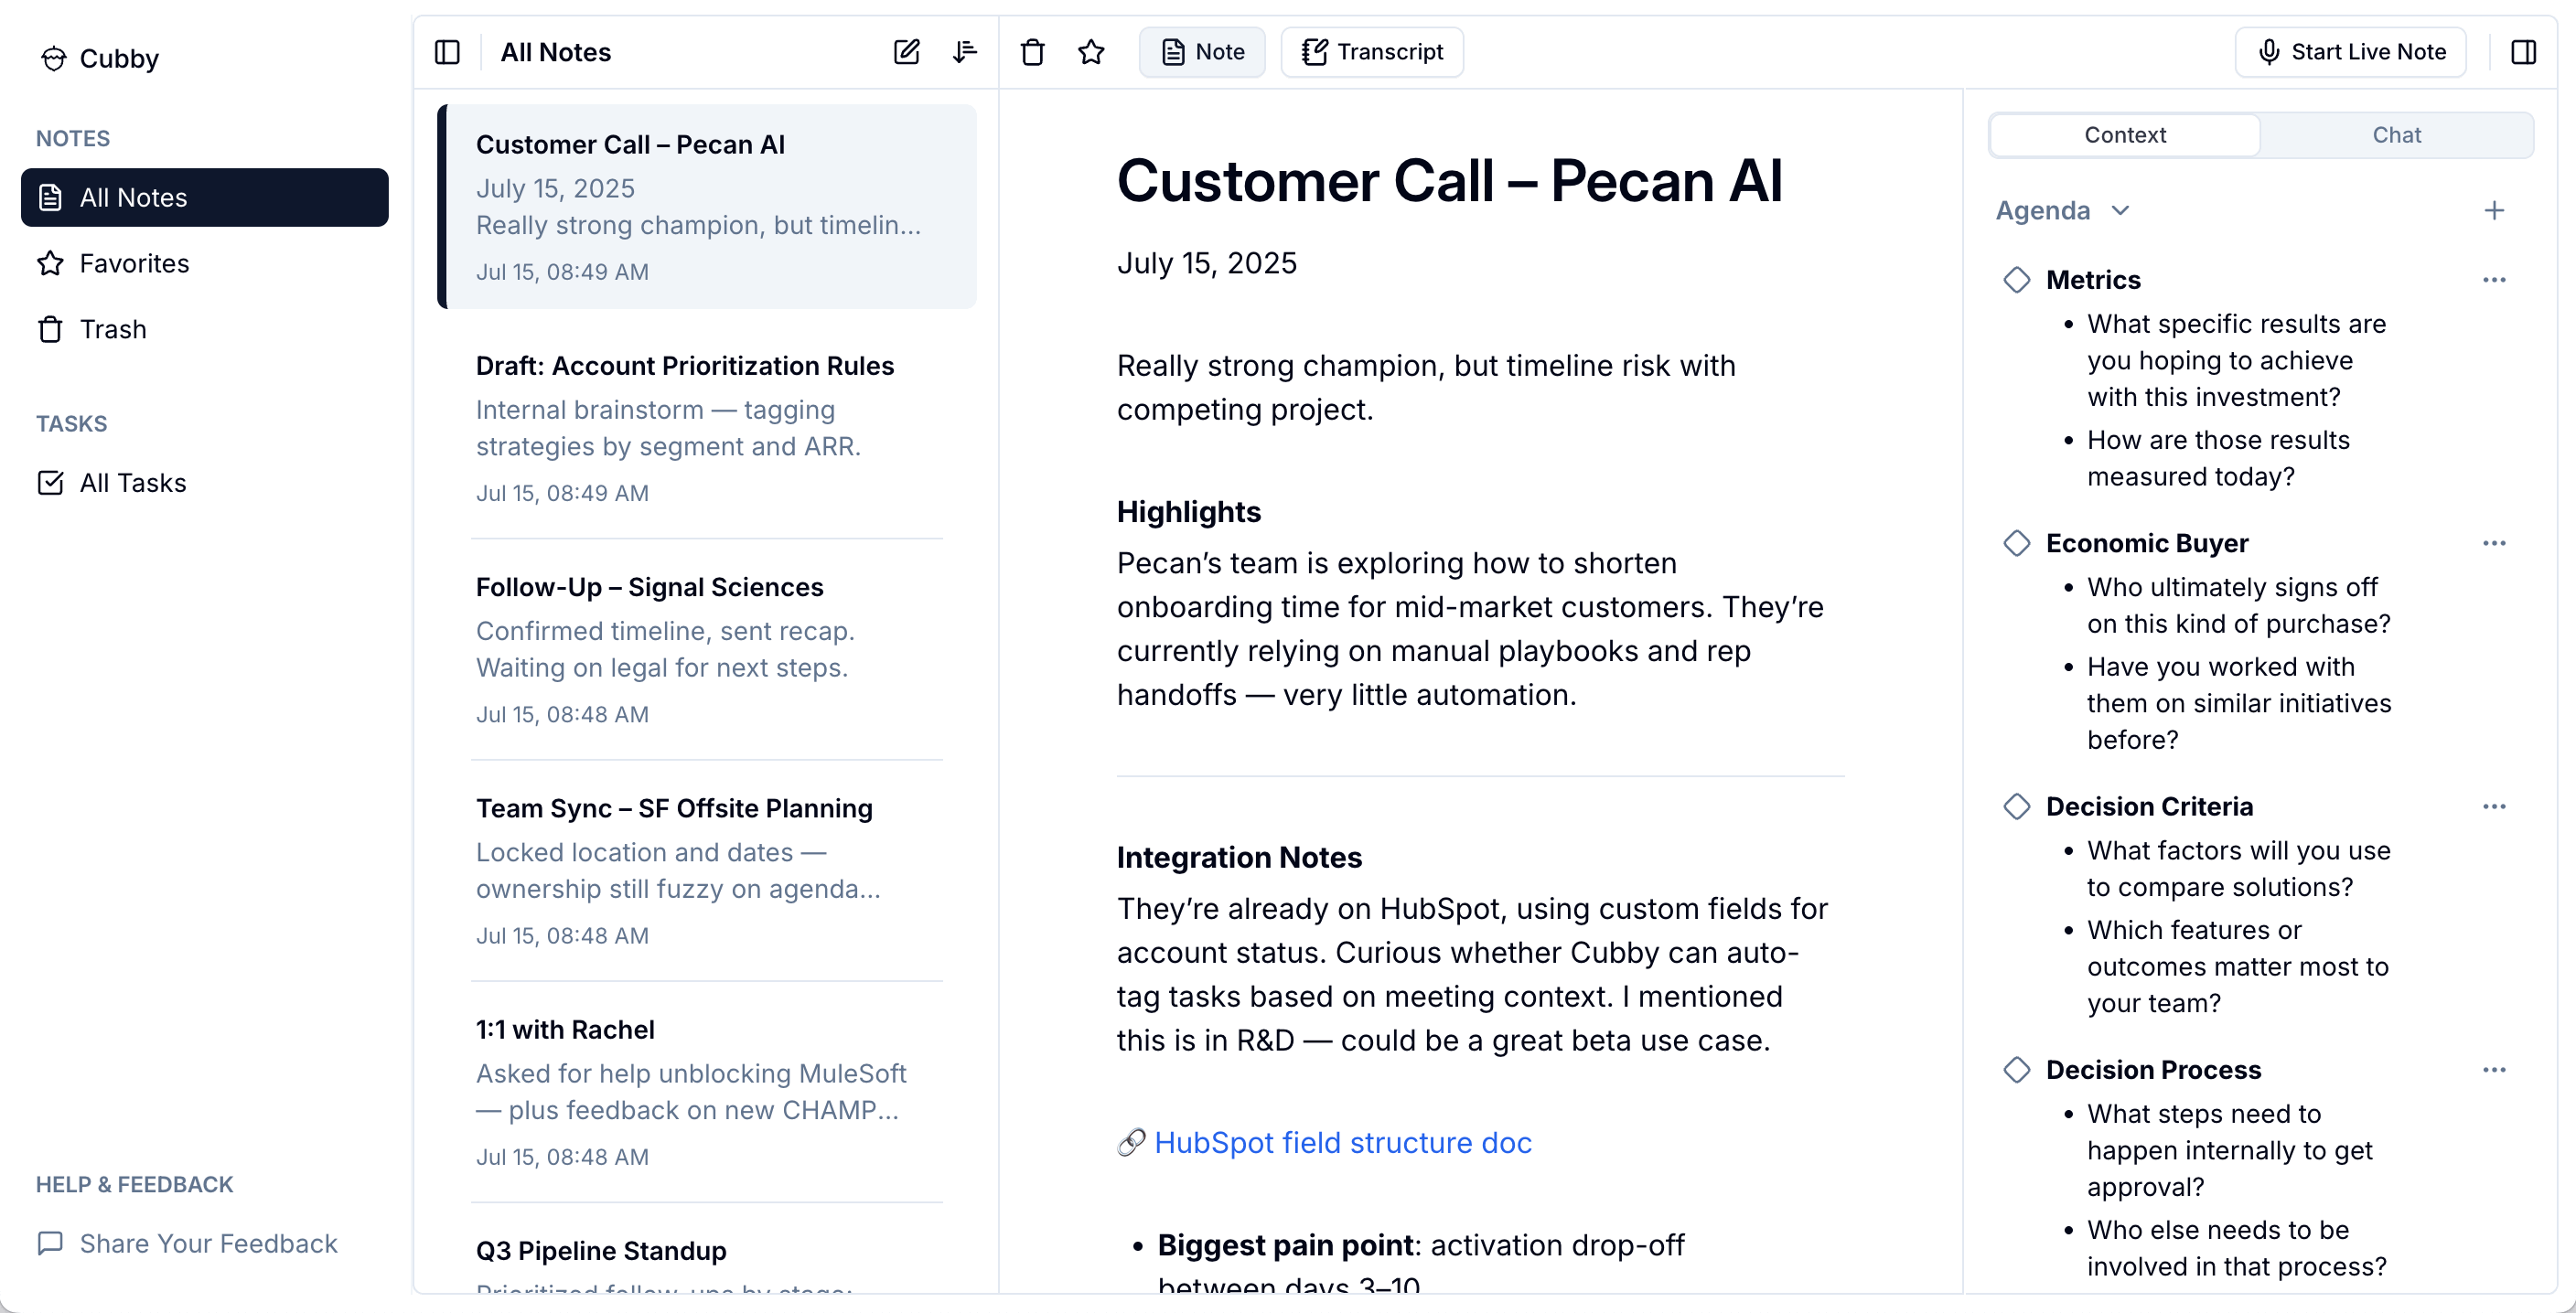
Task: Click the Highlights heading
Action: 1188,512
